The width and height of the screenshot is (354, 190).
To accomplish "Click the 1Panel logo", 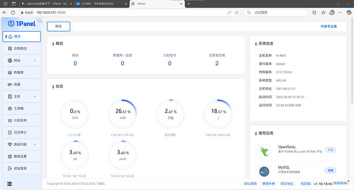I will [x=22, y=24].
